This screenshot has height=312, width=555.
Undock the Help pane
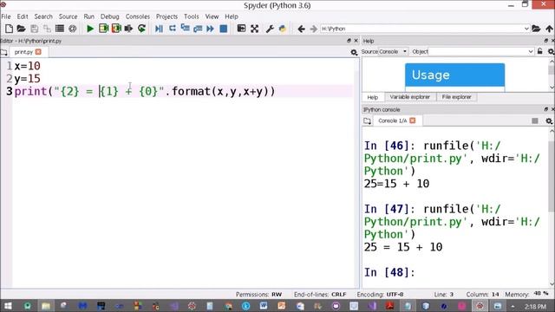coord(545,41)
